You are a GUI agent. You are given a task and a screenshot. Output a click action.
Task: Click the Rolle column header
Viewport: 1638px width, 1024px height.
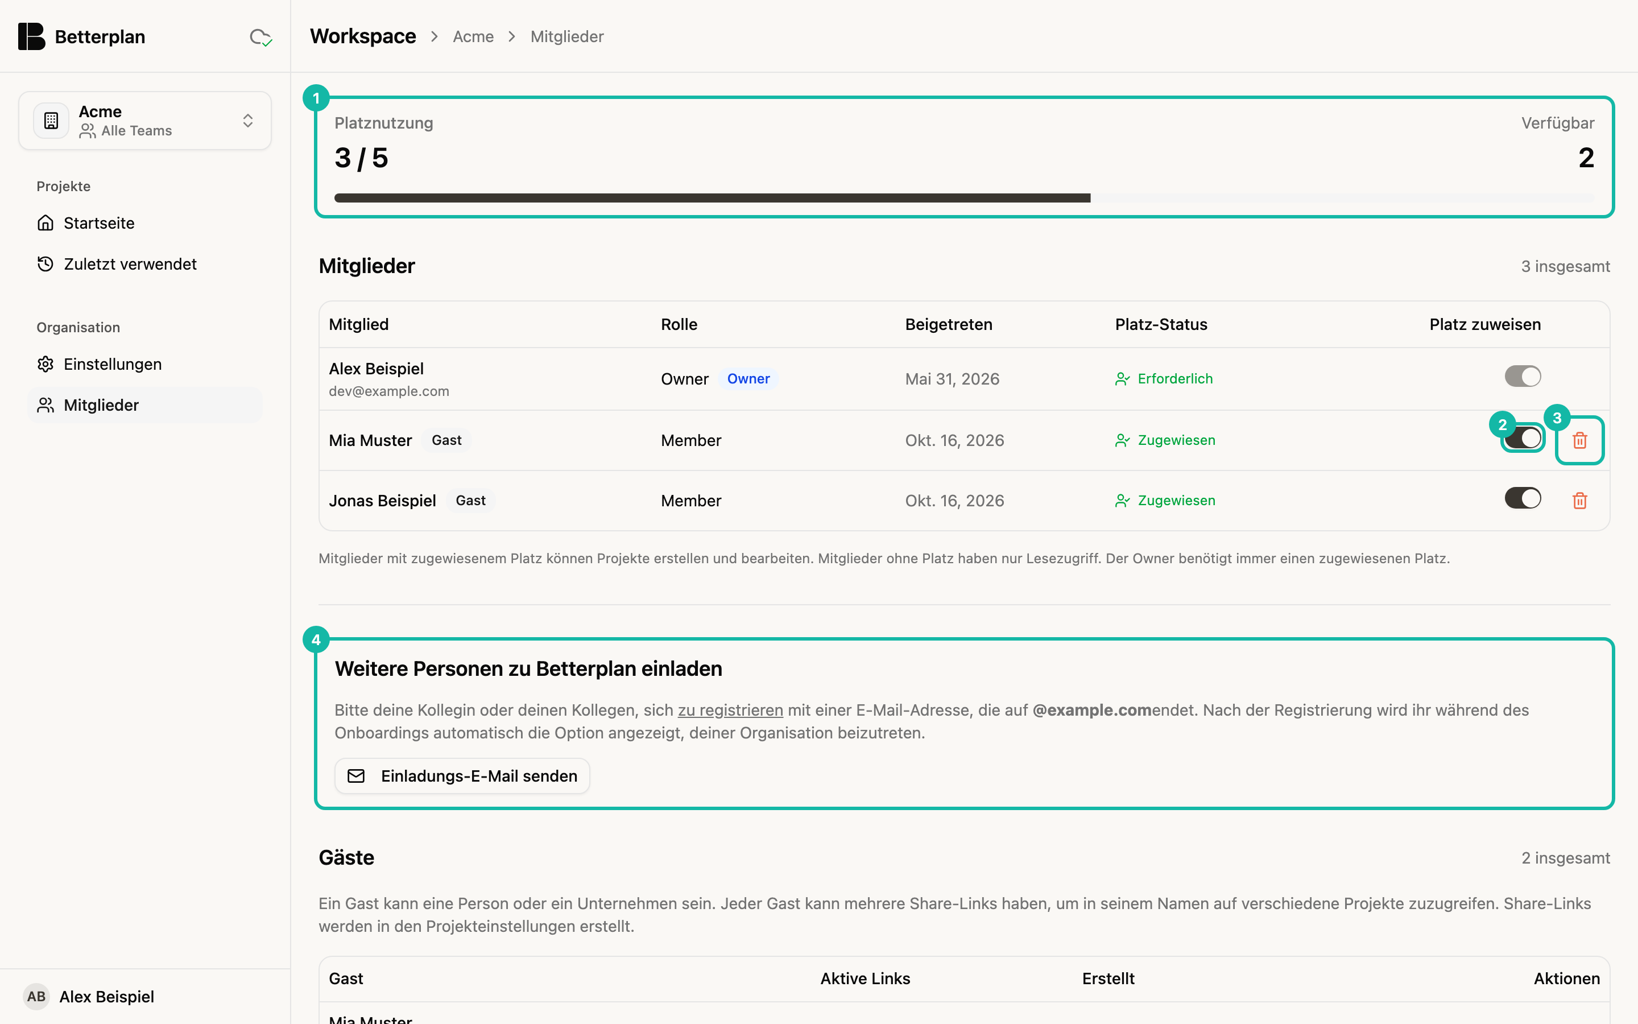coord(679,324)
